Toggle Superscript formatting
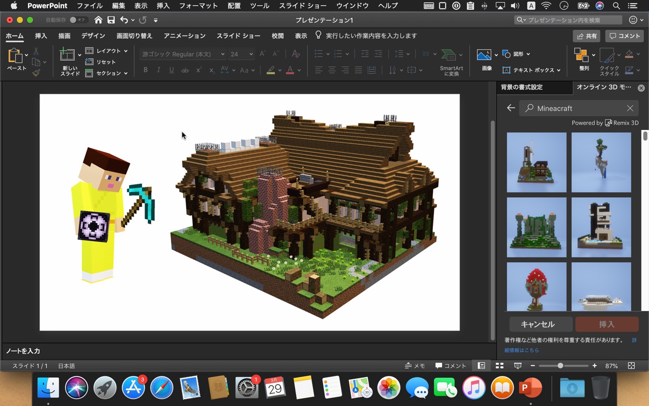The height and width of the screenshot is (406, 649). coord(199,70)
